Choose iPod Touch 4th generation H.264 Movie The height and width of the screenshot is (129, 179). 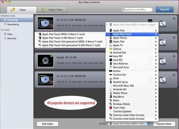pyautogui.click(x=70, y=45)
